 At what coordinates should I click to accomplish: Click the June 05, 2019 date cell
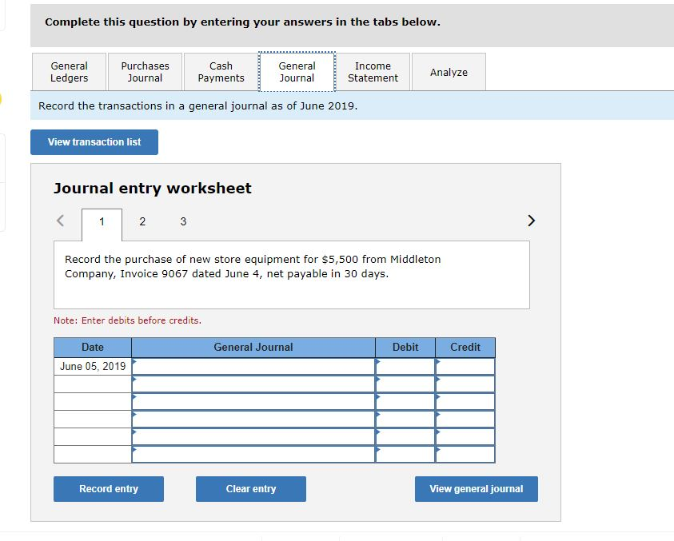92,365
